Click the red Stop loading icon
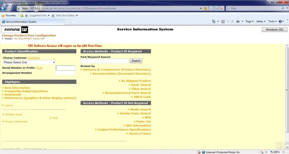 (x=222, y=8)
